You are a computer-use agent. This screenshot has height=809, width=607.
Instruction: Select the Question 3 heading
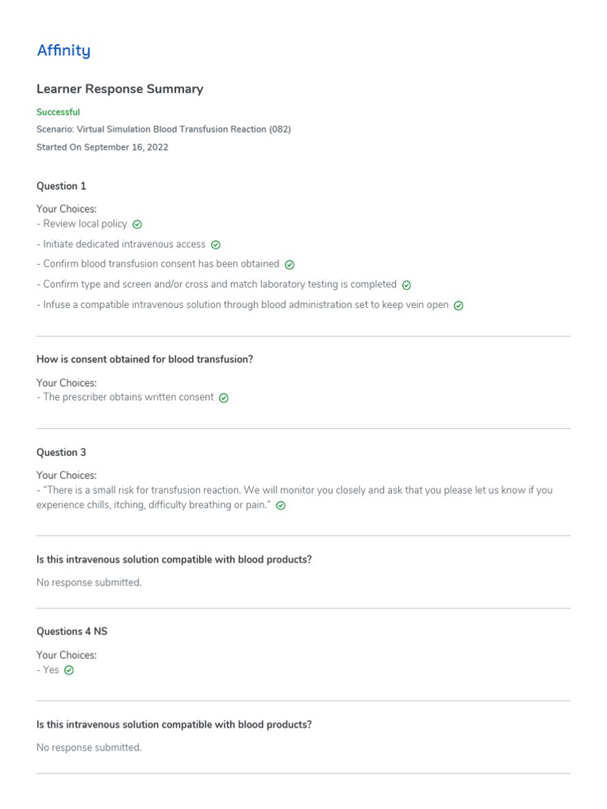[x=61, y=453]
